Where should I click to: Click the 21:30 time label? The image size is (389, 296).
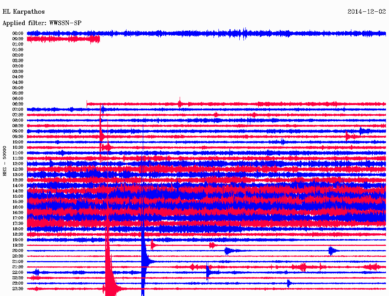18,267
